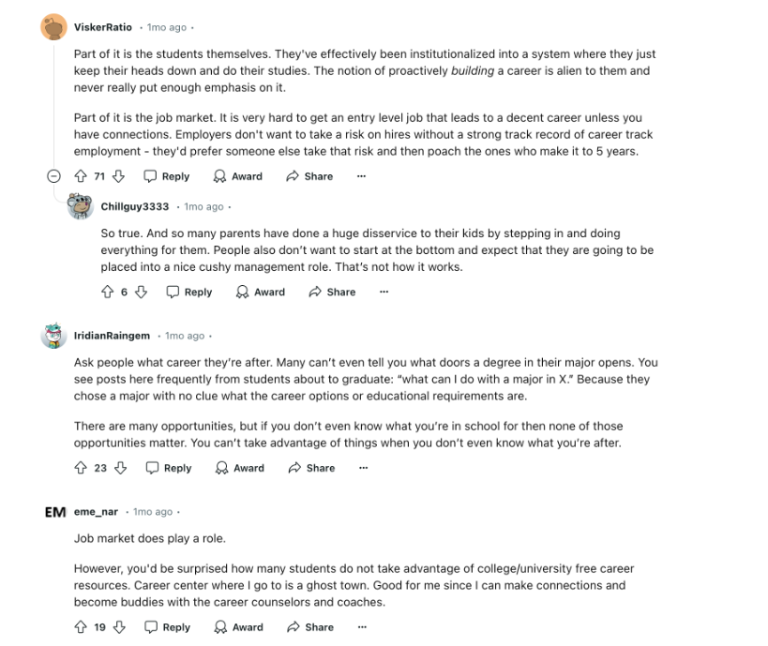The width and height of the screenshot is (768, 646).
Task: Give an Award to Chillguy3333's reply
Action: click(261, 293)
